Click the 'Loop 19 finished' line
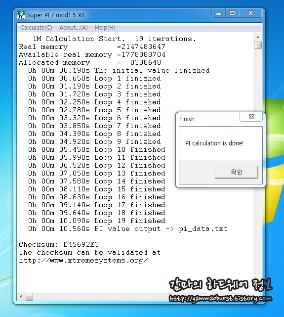Viewport: 284px width, 317px height. (97, 221)
